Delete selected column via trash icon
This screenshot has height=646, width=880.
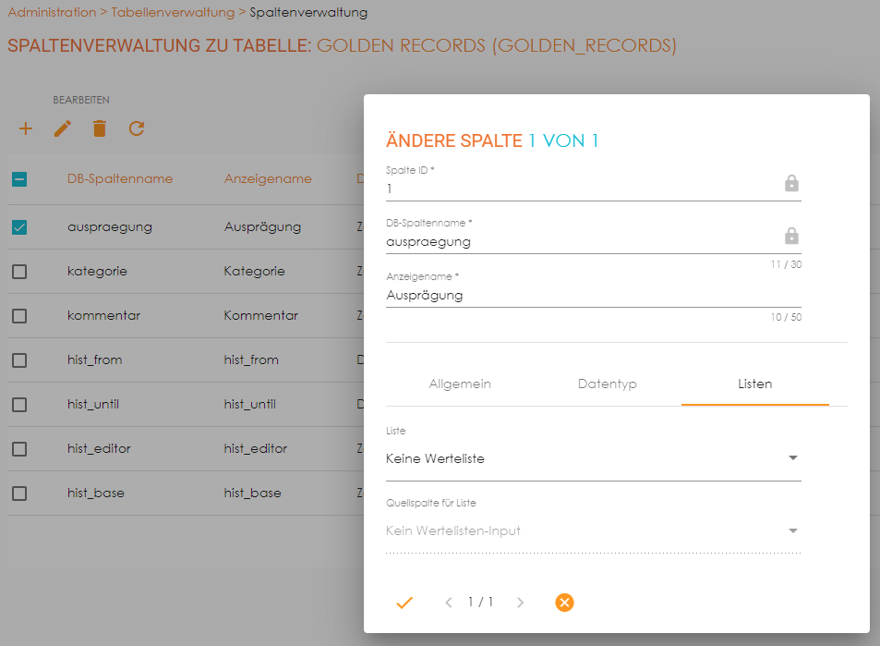coord(99,129)
